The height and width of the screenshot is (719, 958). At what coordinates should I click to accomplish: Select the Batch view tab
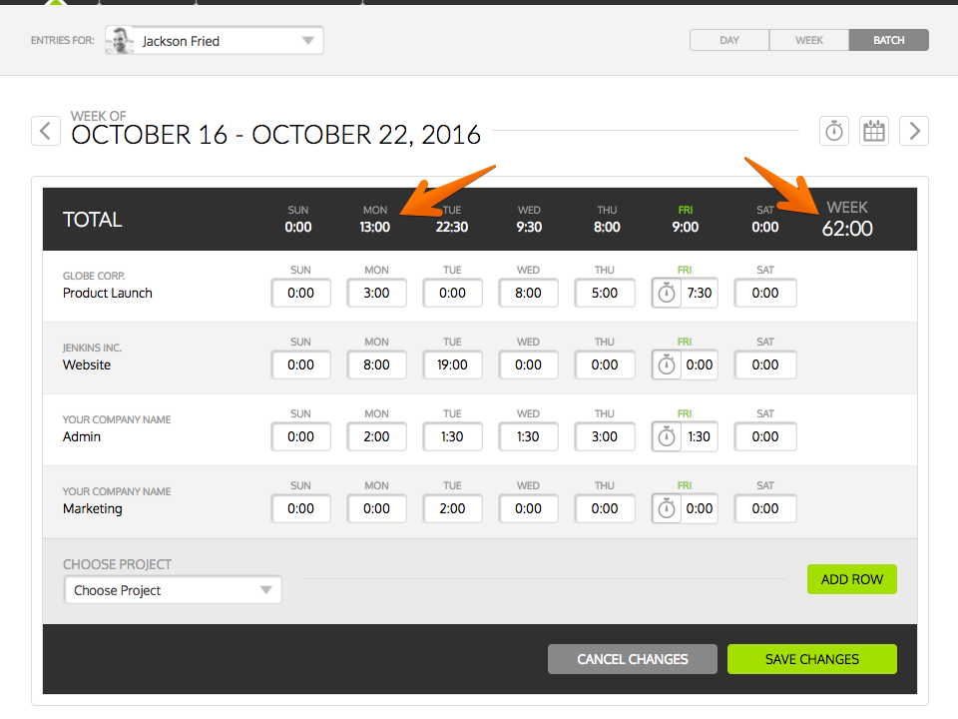coord(889,40)
